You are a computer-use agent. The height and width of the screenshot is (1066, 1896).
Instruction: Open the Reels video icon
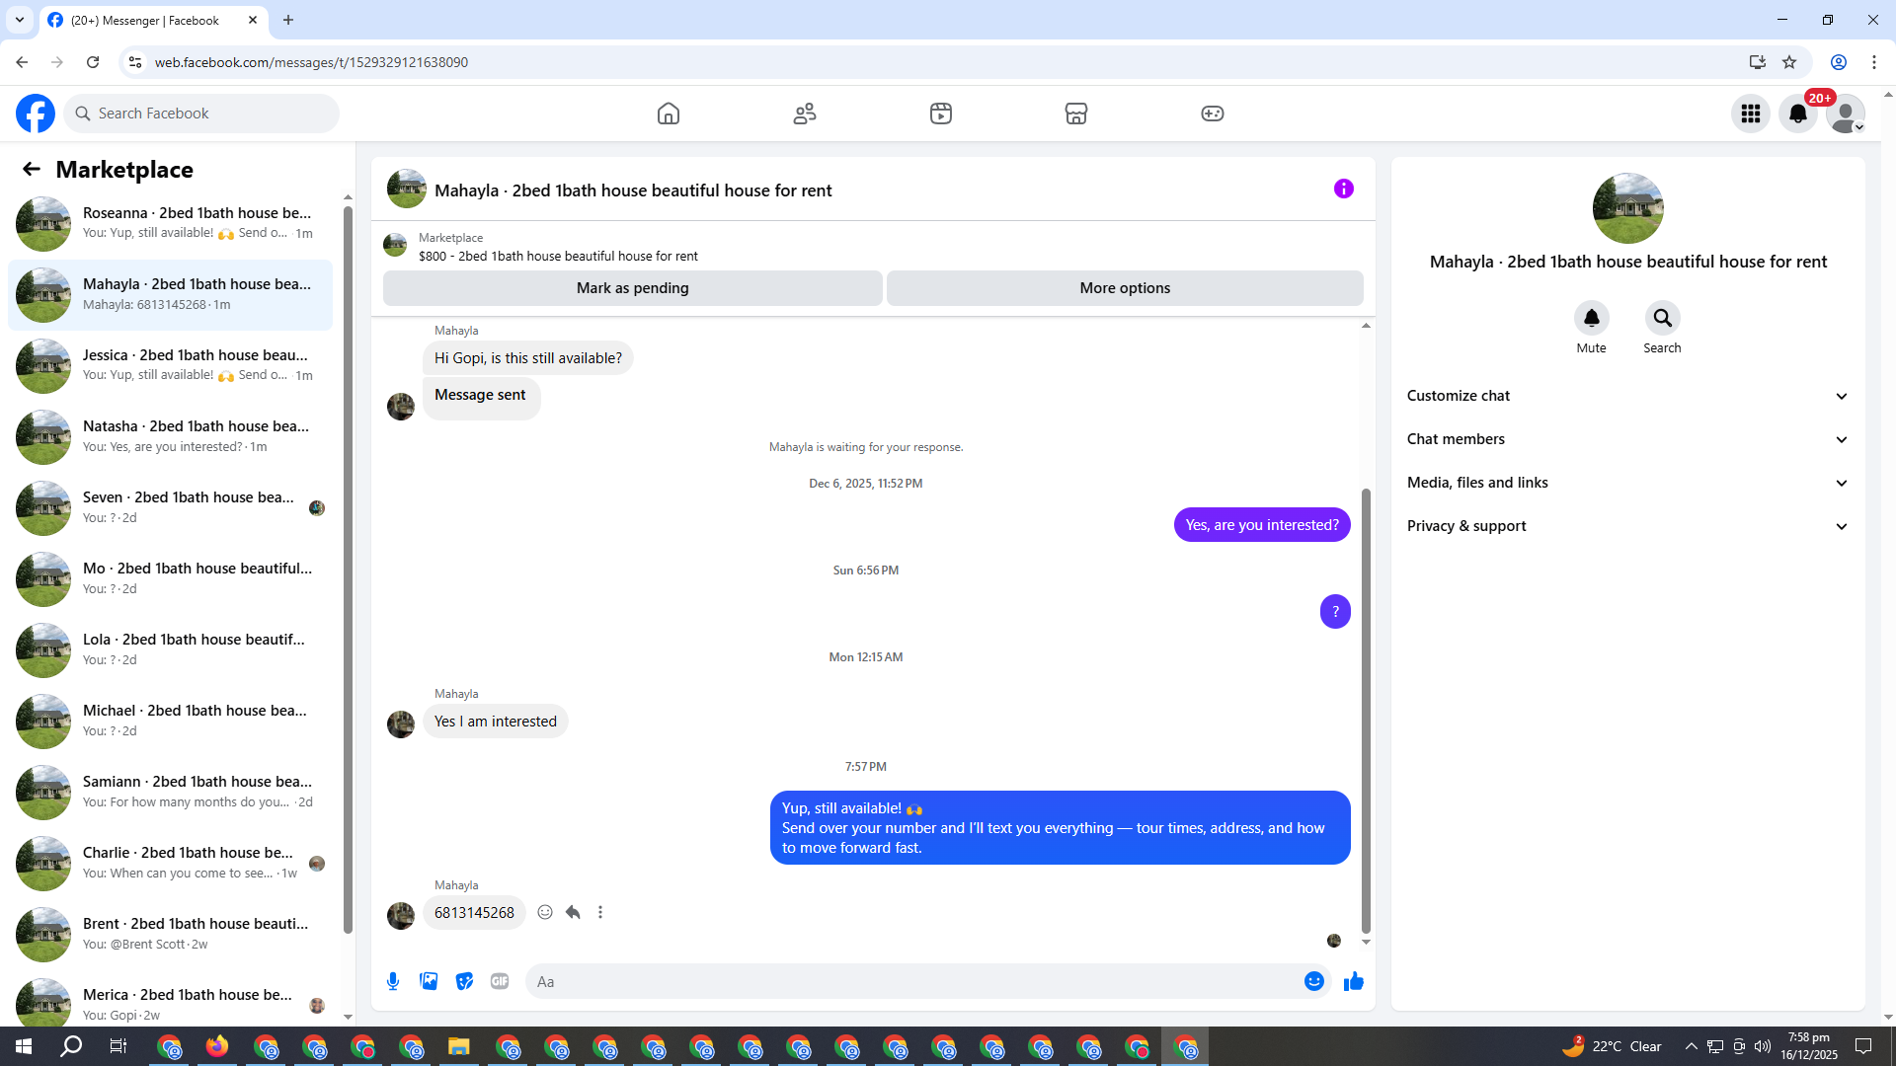click(x=941, y=114)
